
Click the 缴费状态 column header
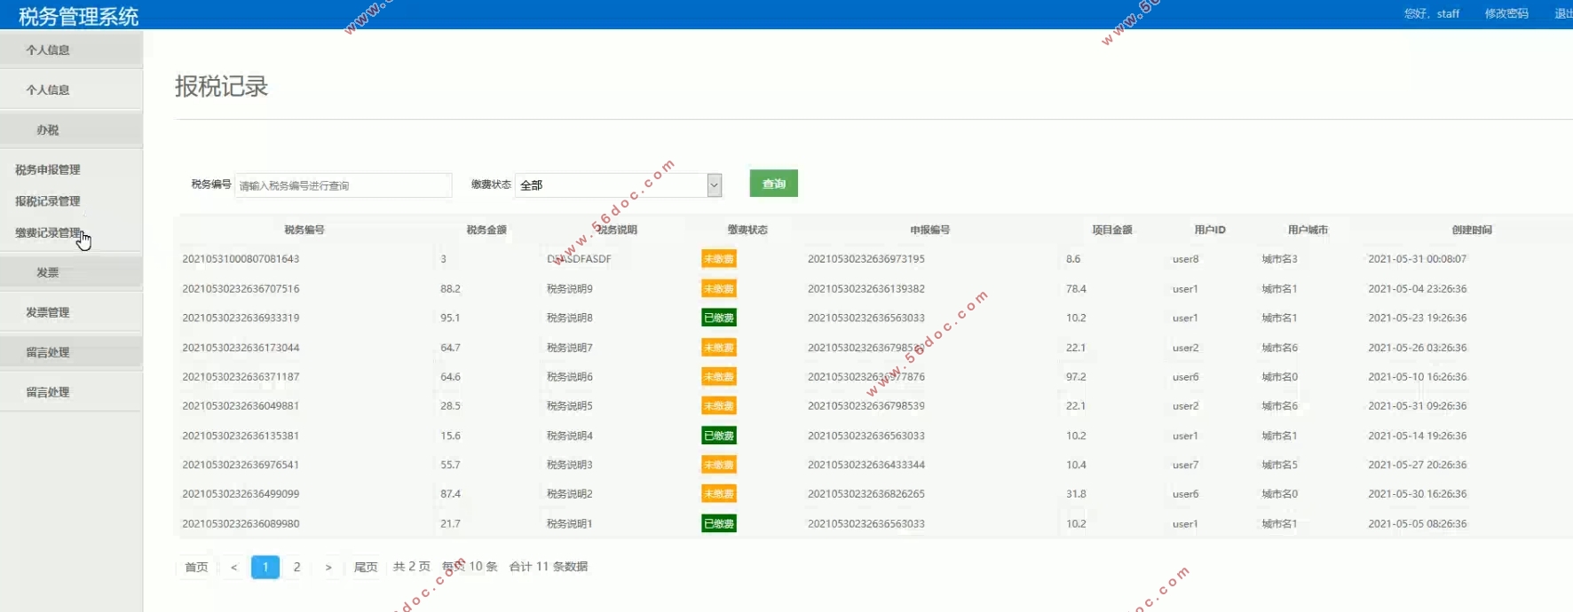747,230
